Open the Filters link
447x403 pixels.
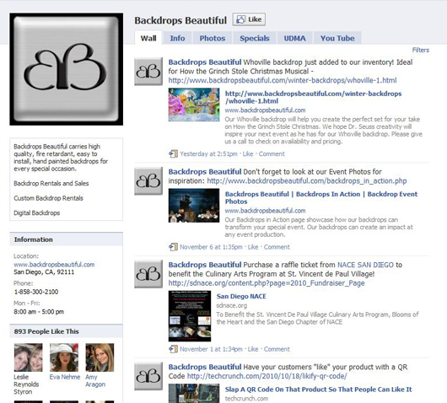[x=421, y=50]
